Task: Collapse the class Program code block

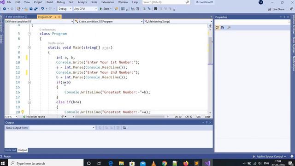Action: coord(29,34)
